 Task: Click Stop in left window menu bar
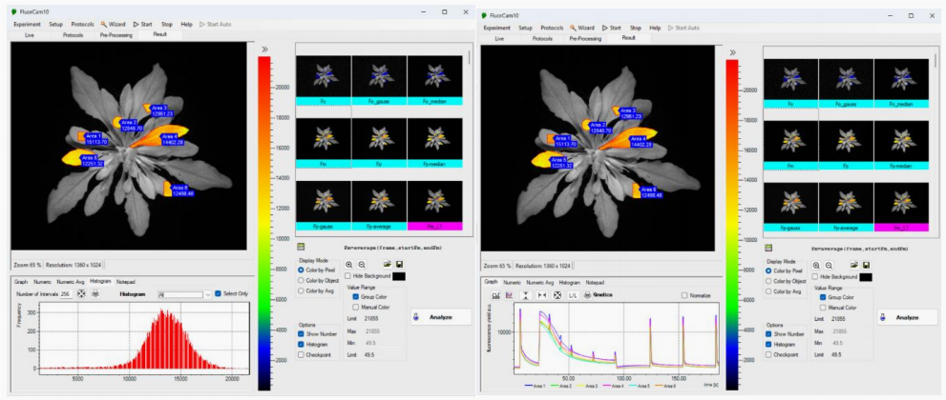pyautogui.click(x=166, y=23)
